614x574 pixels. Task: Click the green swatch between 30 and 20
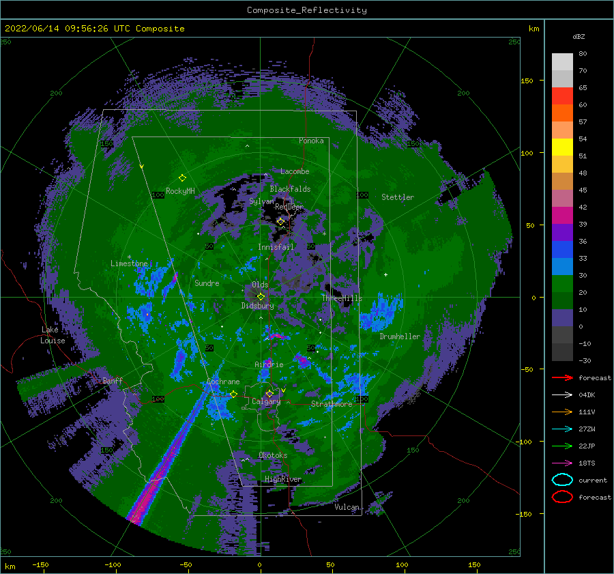tap(562, 284)
